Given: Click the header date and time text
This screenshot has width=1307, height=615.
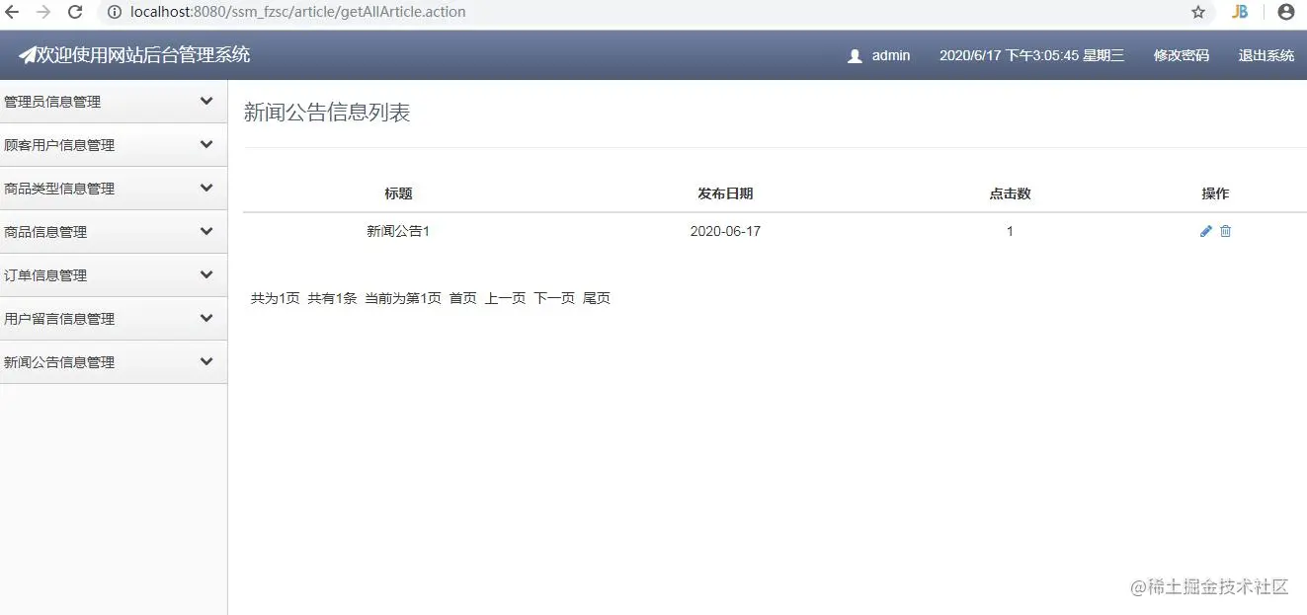Looking at the screenshot, I should [1031, 55].
